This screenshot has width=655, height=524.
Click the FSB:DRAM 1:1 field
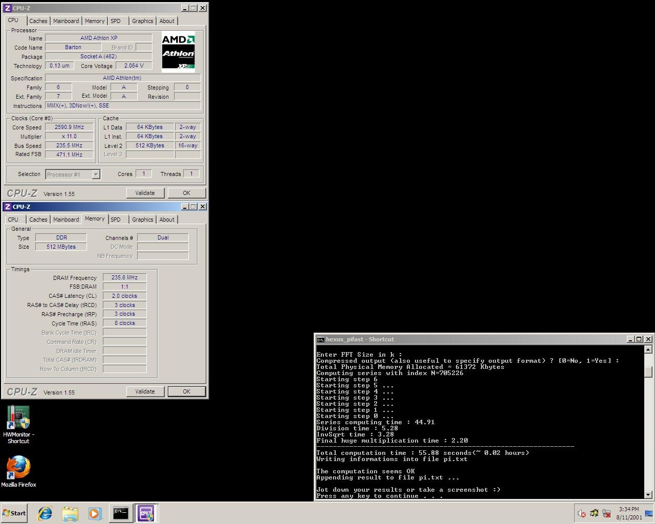[x=125, y=287]
